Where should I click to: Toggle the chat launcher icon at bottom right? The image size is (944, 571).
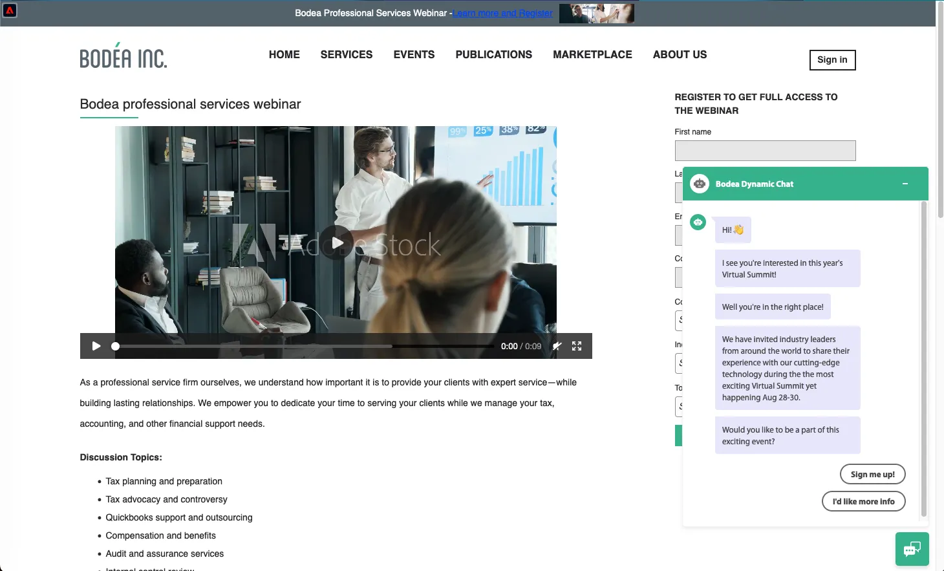[912, 549]
